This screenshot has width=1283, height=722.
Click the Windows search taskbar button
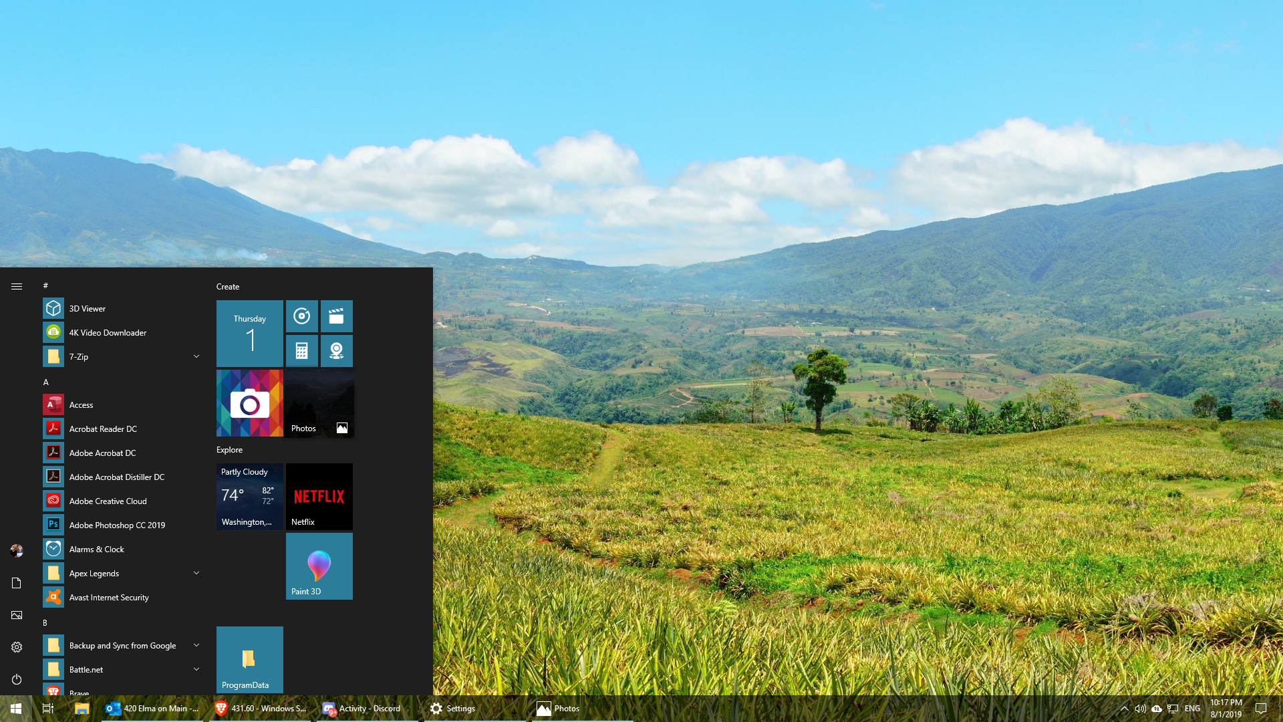pos(47,708)
